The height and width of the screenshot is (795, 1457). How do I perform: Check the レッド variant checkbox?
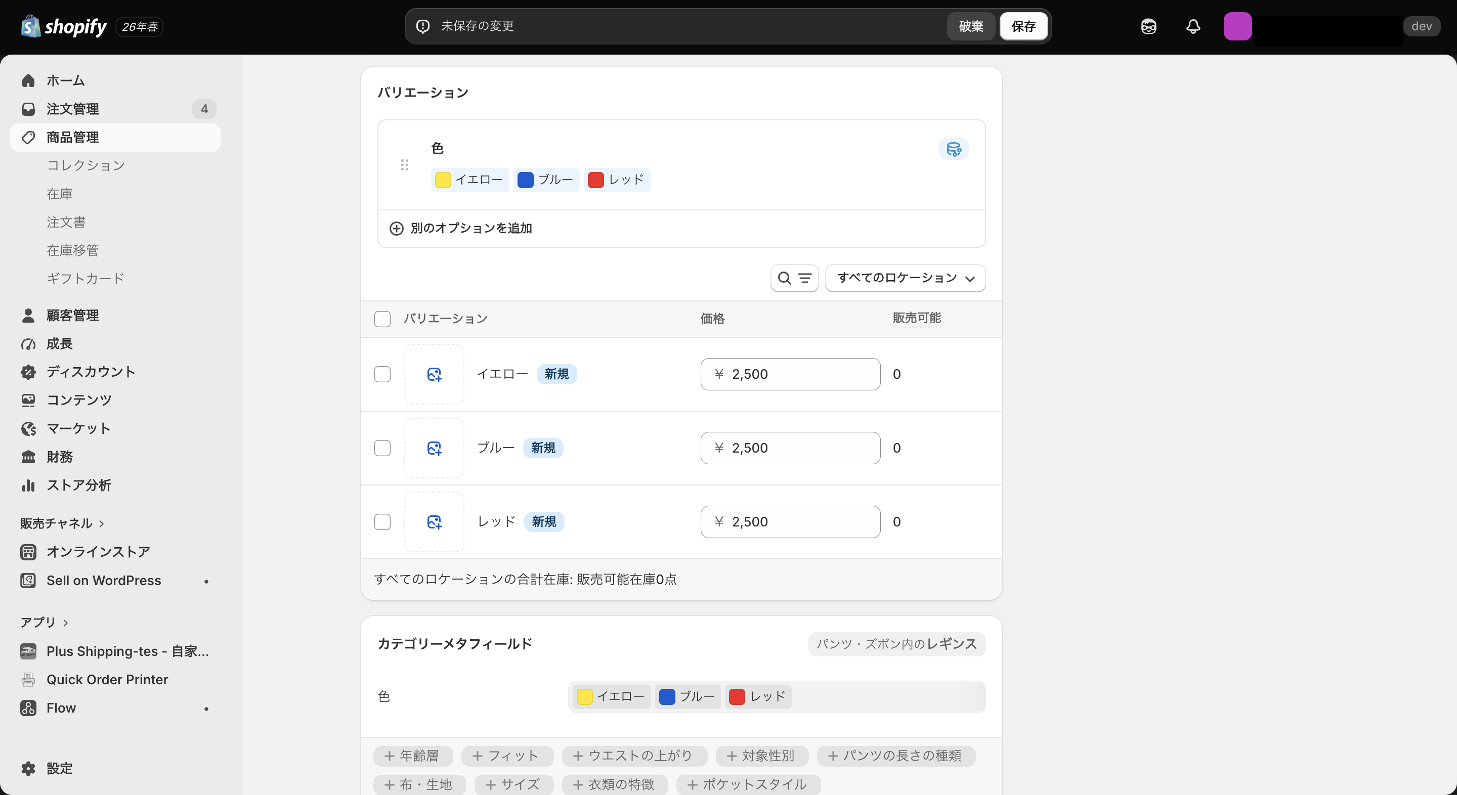pyautogui.click(x=382, y=521)
